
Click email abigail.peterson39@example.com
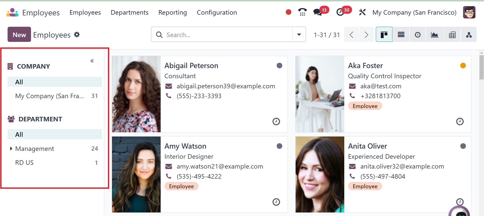tap(226, 86)
